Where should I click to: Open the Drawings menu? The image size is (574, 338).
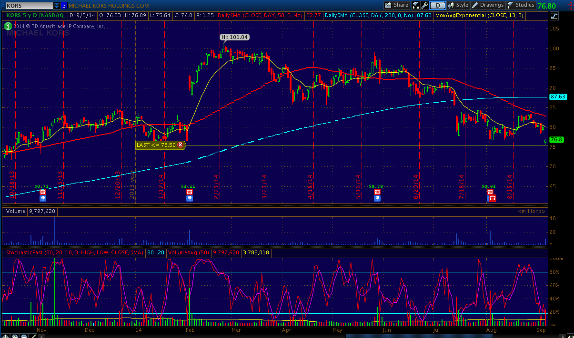point(488,5)
